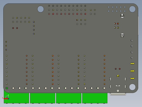142x107 pixels.
Task: Select the large mounting hole near top-left header
Action: (41, 9)
